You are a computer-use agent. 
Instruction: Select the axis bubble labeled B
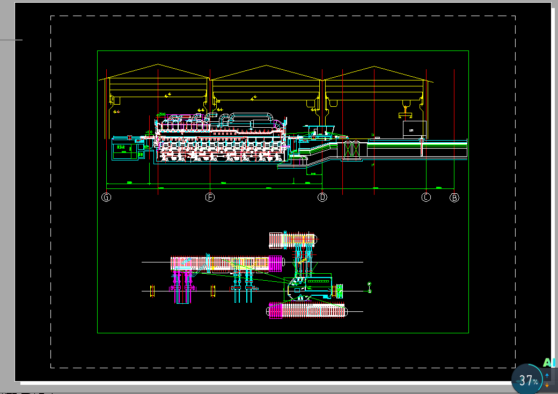[x=454, y=198]
